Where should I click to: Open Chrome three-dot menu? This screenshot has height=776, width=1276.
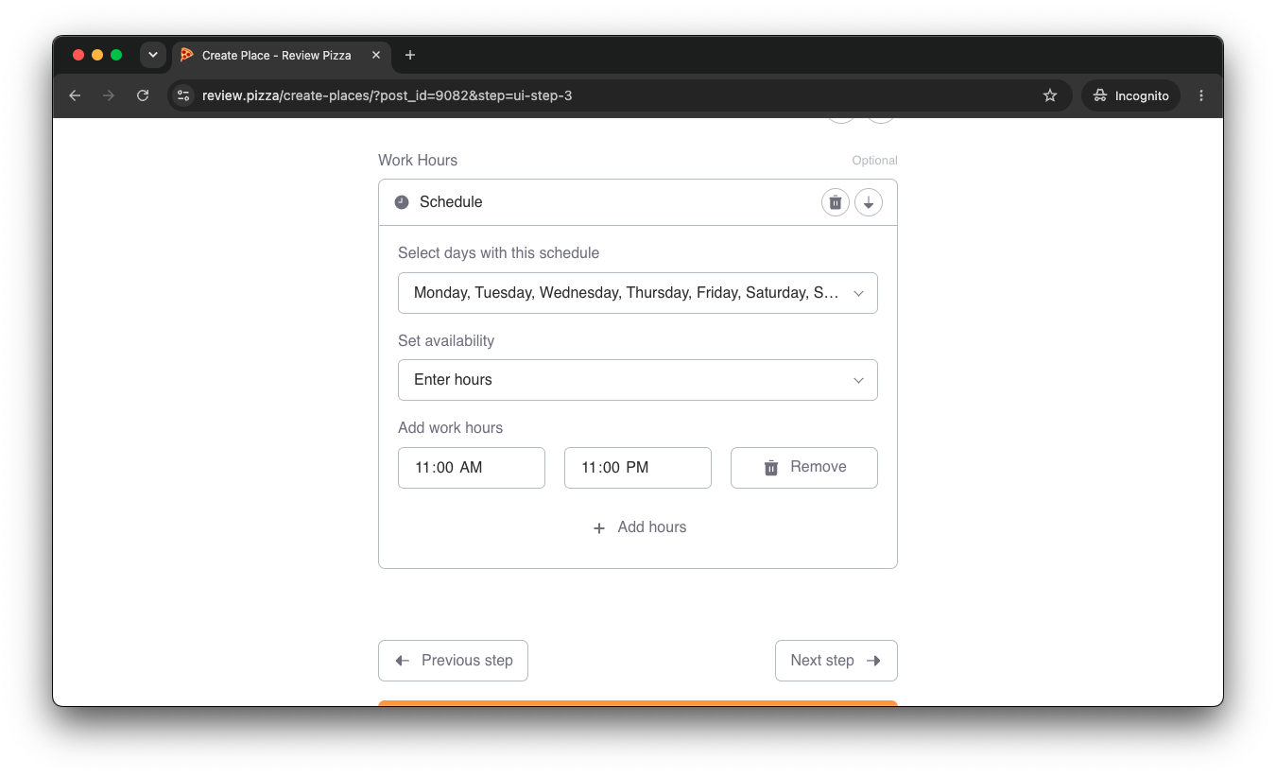pyautogui.click(x=1201, y=95)
